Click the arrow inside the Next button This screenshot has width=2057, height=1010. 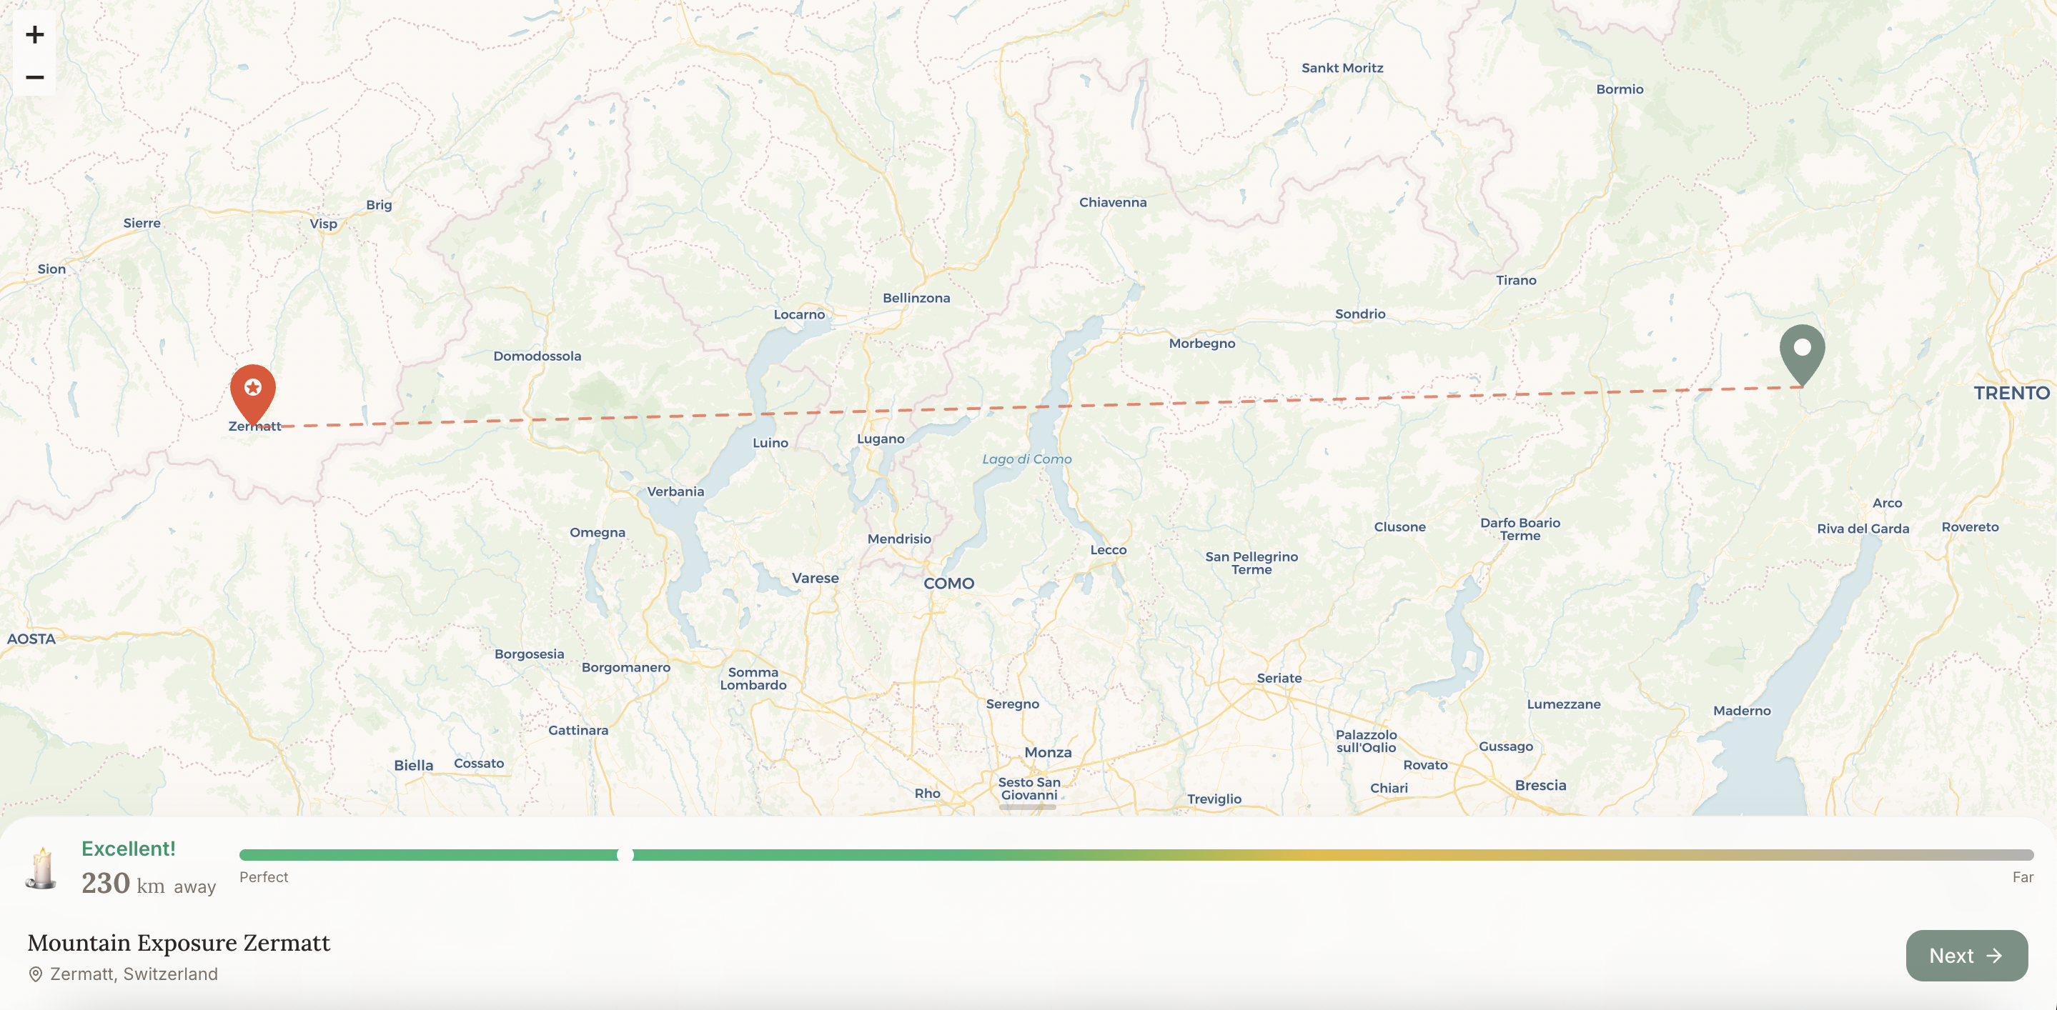(1994, 956)
